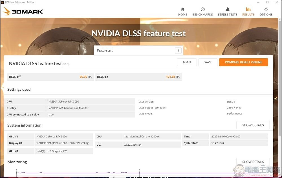Click the CPU 12th Gen Intel Core i9-12900K value
This screenshot has width=282, height=178.
[142, 137]
